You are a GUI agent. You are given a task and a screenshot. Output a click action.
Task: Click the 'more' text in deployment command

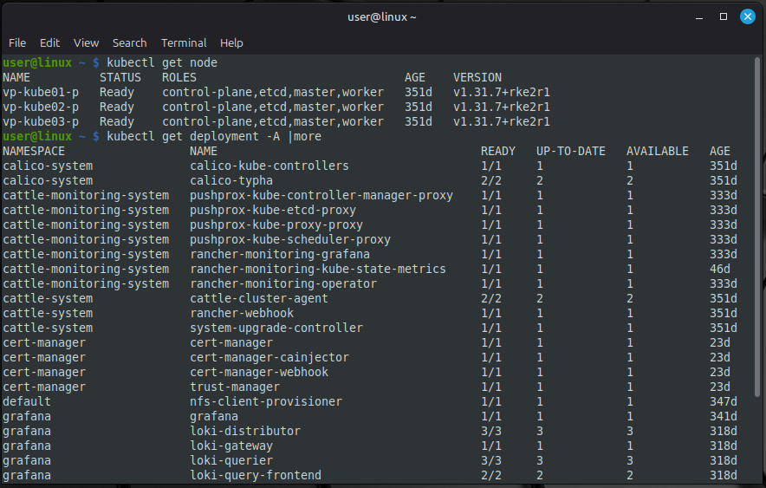click(x=308, y=136)
